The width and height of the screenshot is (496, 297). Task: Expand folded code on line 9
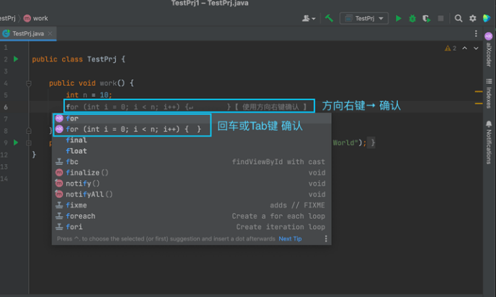[28, 143]
